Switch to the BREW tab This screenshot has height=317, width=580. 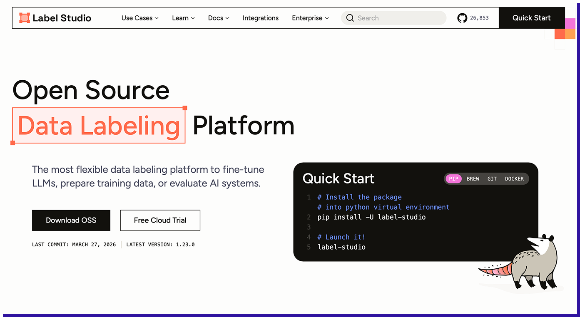(x=473, y=179)
